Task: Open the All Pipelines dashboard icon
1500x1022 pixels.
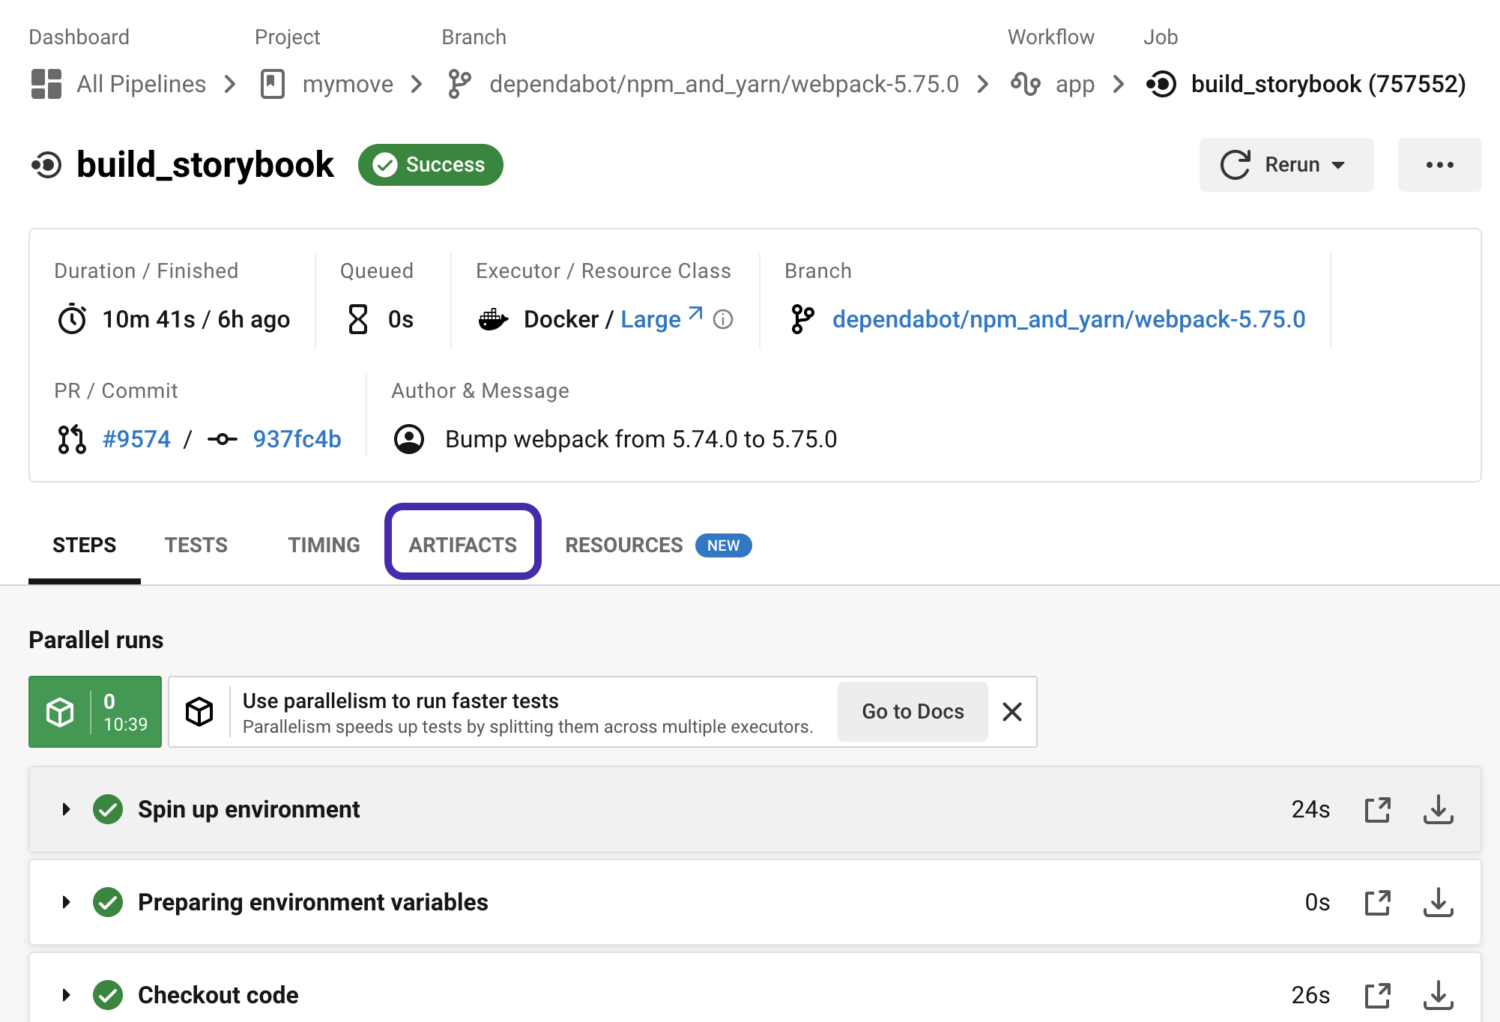Action: click(46, 84)
